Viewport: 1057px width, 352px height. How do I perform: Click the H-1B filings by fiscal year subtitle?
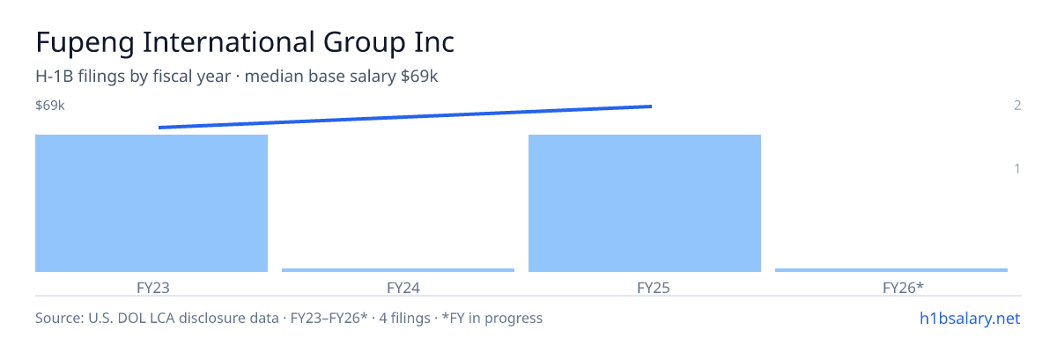pos(136,77)
